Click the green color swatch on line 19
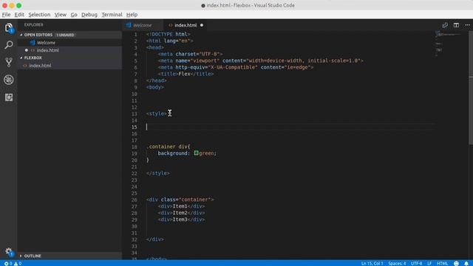This screenshot has height=266, width=473. (x=196, y=153)
